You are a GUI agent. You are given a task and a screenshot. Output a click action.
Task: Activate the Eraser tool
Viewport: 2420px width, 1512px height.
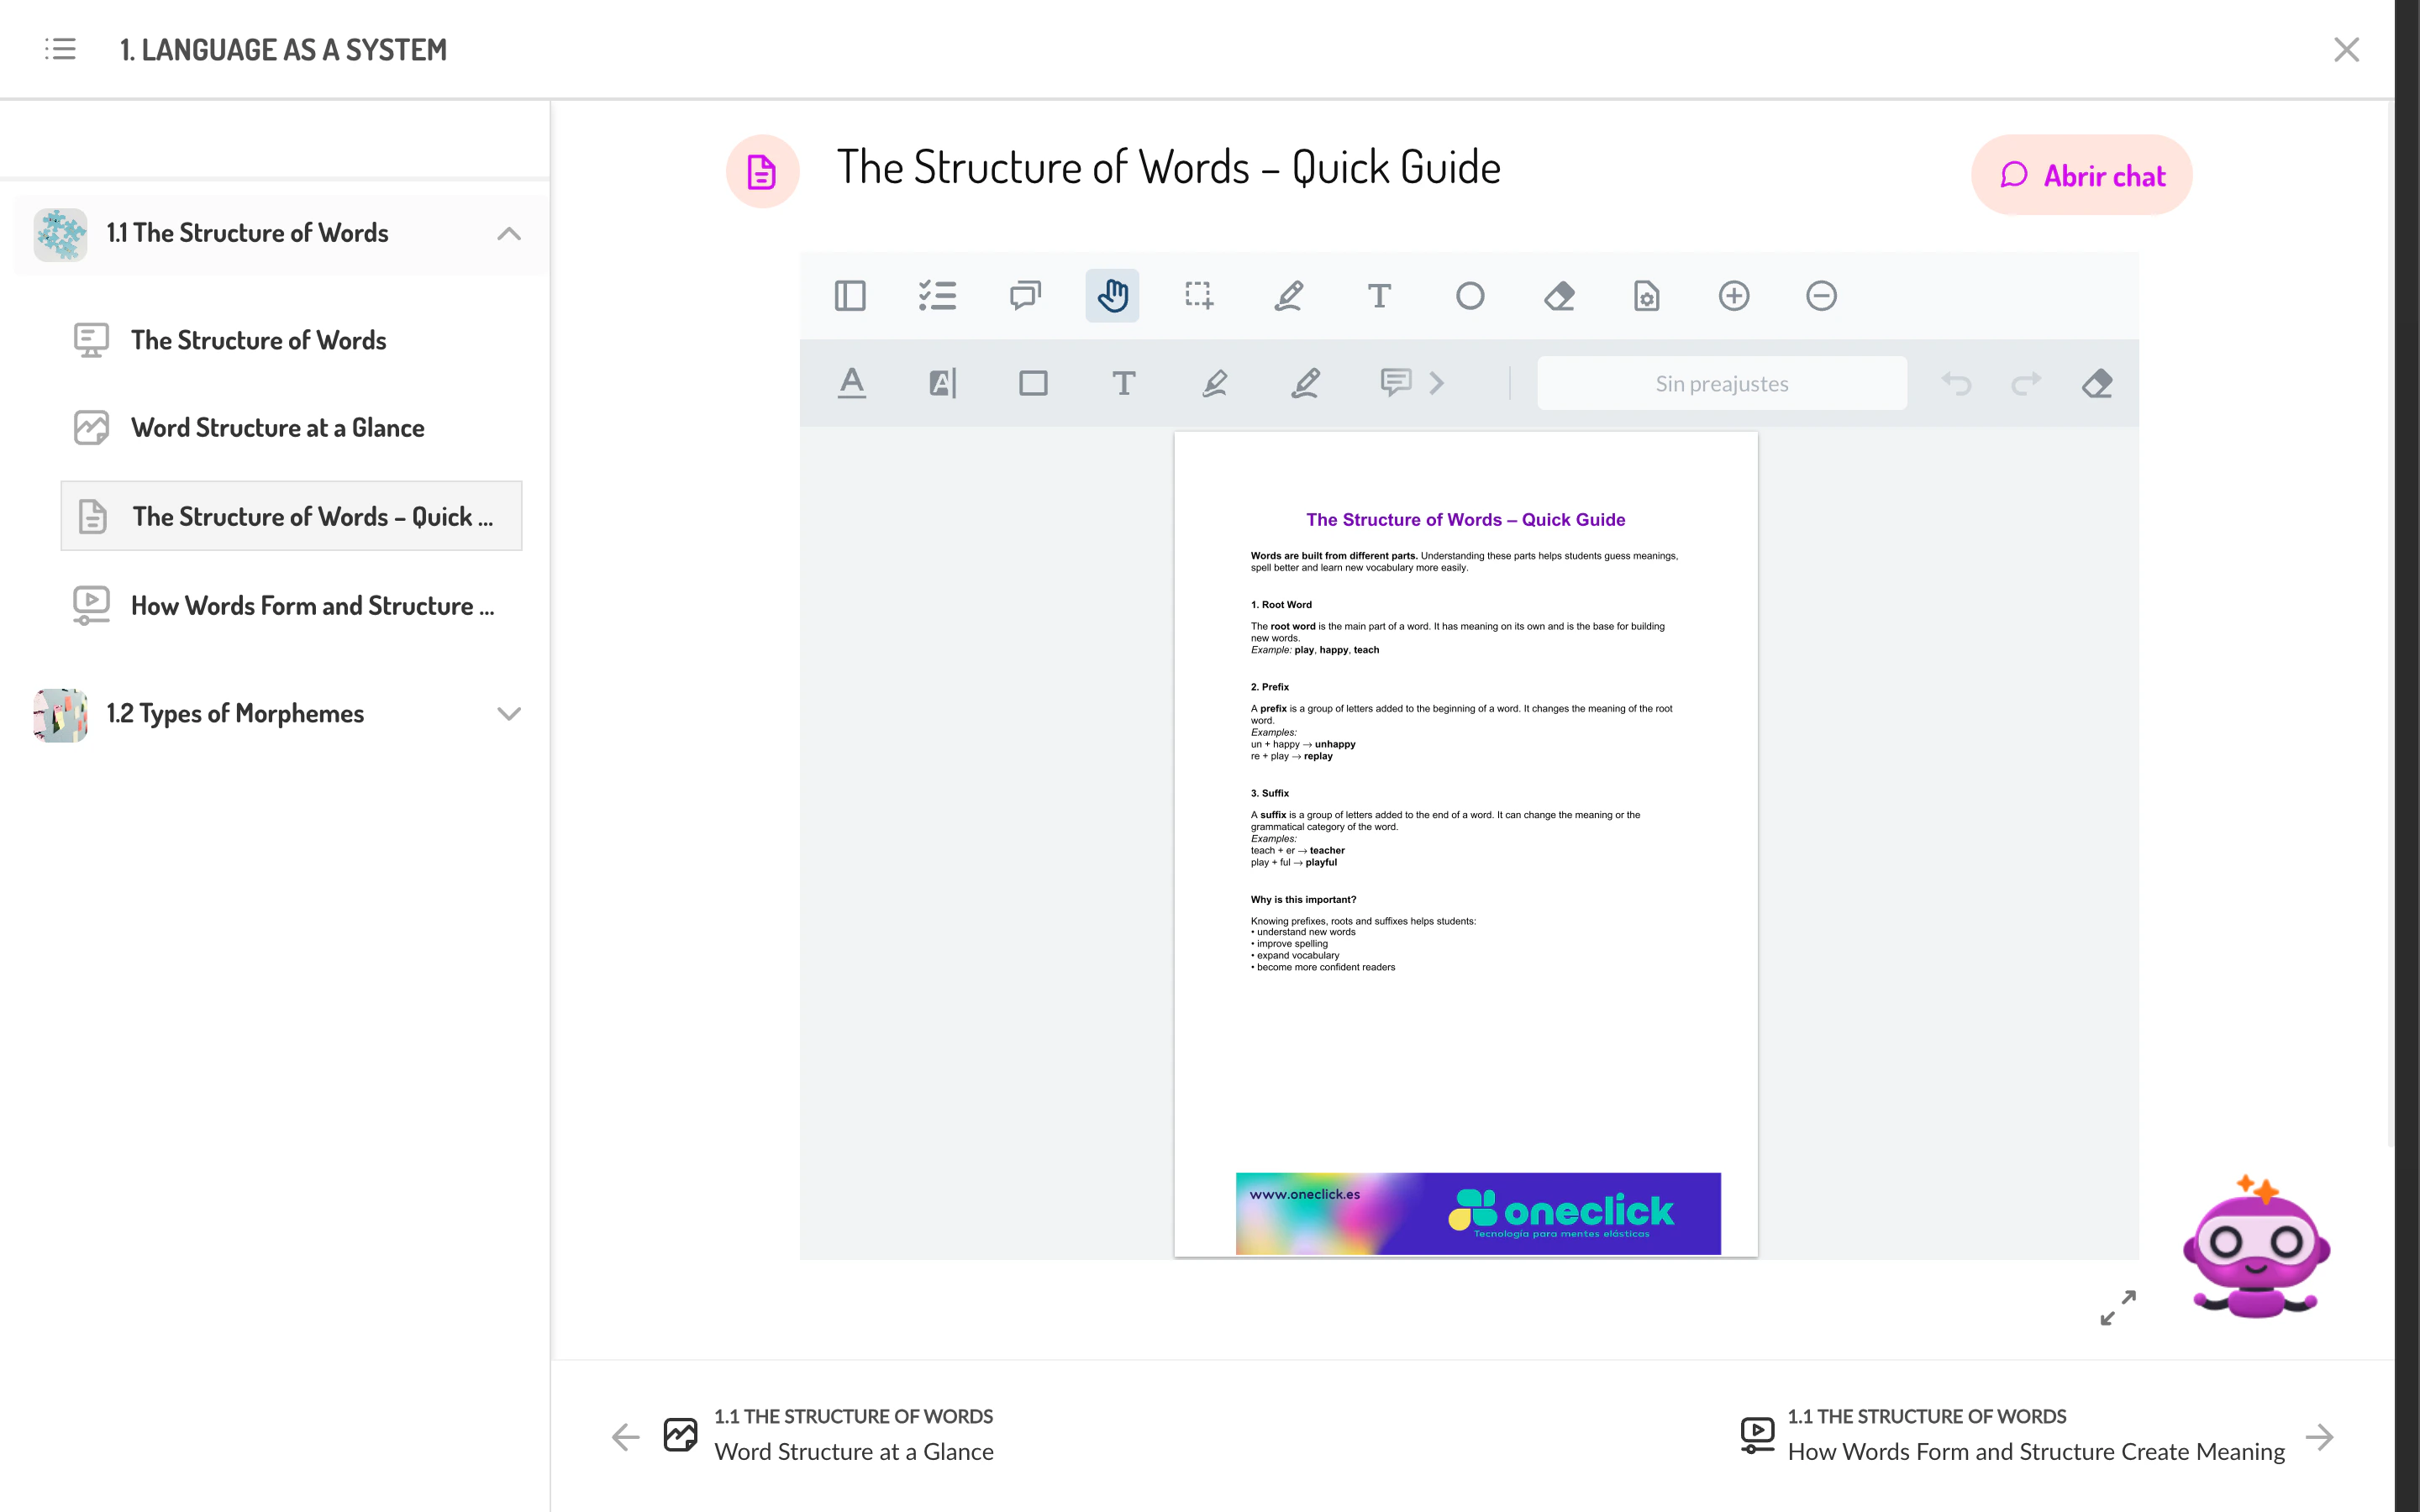coord(1559,296)
